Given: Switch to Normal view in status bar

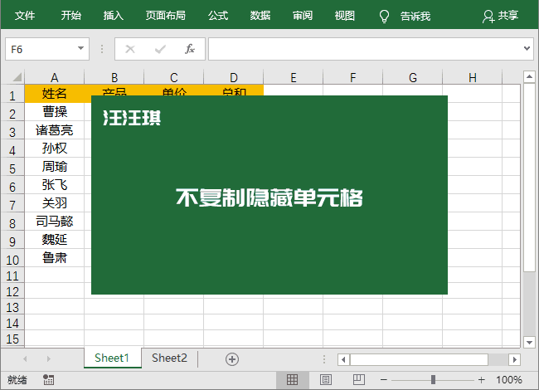Looking at the screenshot, I should pyautogui.click(x=292, y=379).
